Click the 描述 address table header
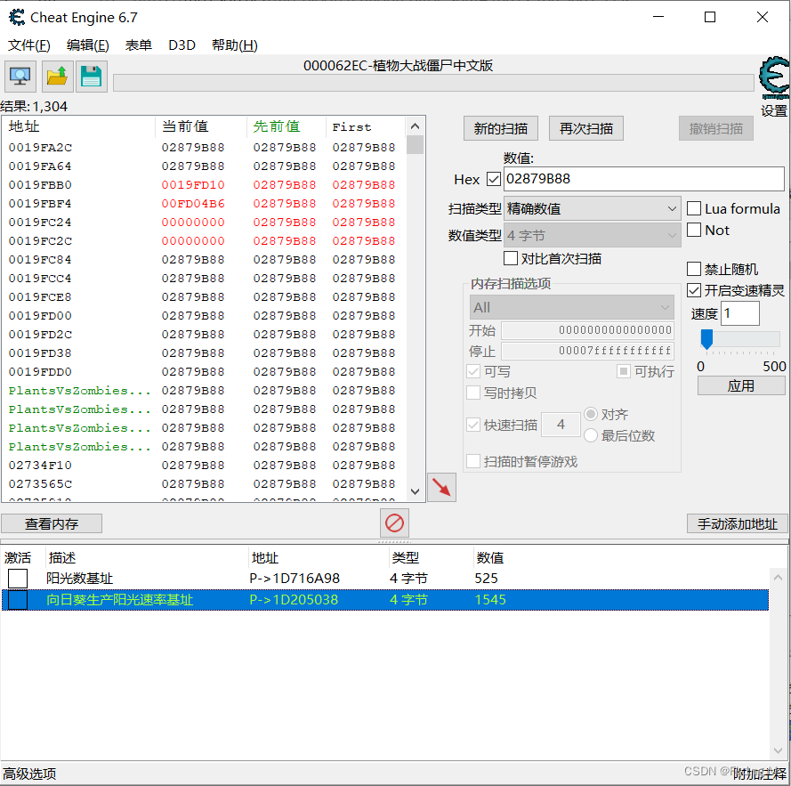The image size is (791, 786). [x=147, y=558]
